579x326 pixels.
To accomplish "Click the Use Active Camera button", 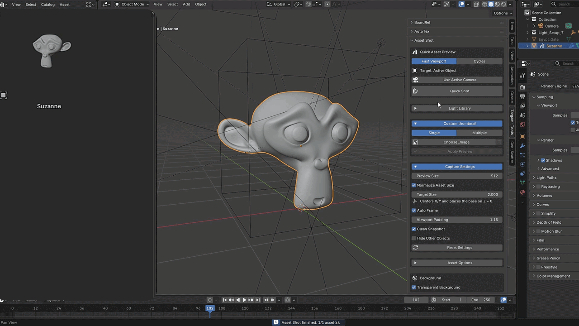I will click(x=457, y=80).
